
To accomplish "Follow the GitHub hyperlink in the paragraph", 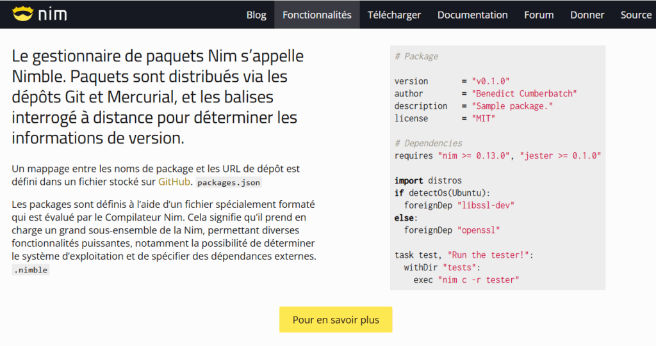I will click(174, 182).
